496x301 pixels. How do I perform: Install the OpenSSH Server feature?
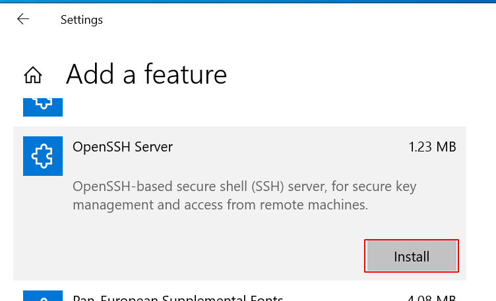pyautogui.click(x=412, y=256)
